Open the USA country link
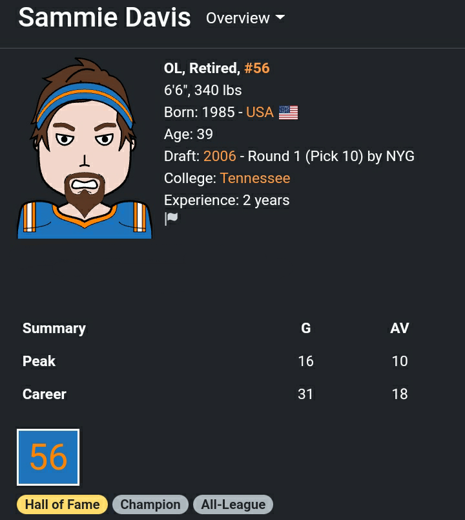The width and height of the screenshot is (465, 520). point(260,113)
